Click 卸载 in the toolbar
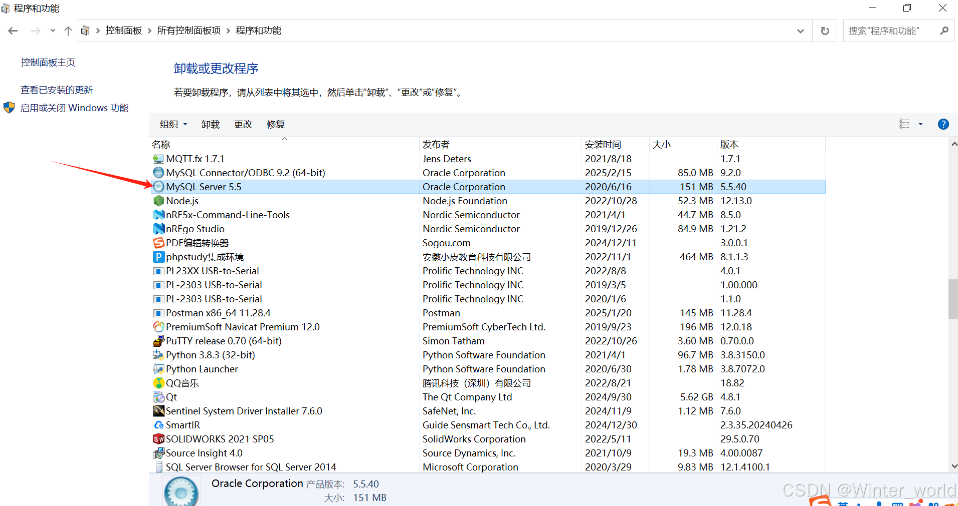 [x=211, y=124]
